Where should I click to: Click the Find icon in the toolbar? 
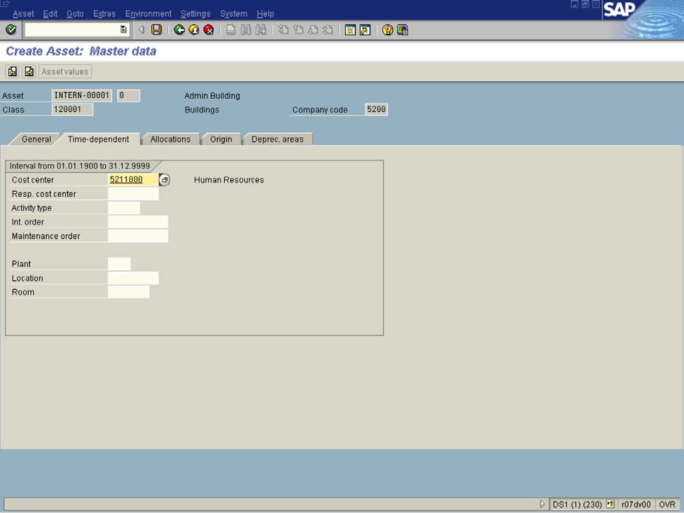tap(248, 30)
